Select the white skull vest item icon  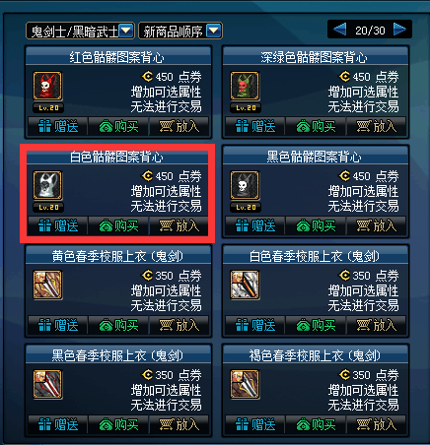[x=47, y=185]
